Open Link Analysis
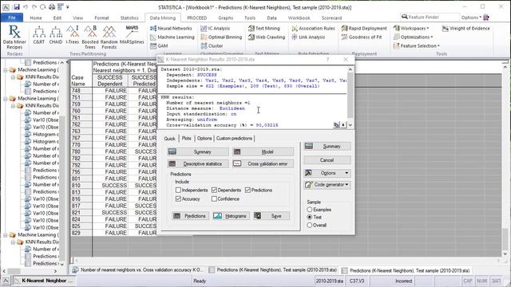511x287 pixels. pyautogui.click(x=308, y=37)
